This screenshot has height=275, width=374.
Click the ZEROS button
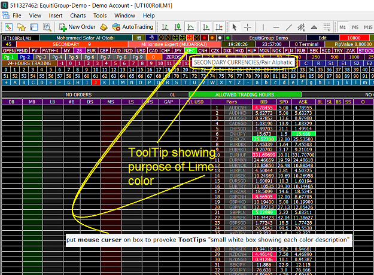tap(174, 57)
